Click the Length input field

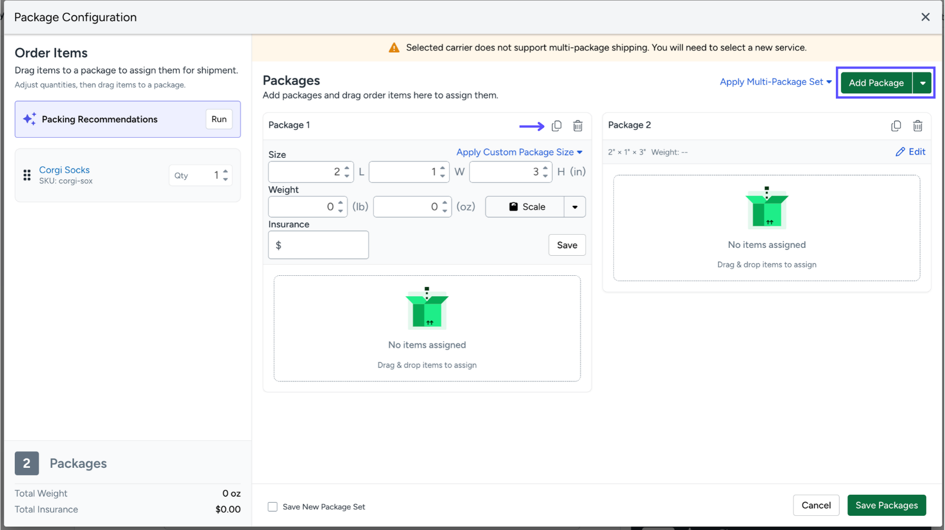[x=311, y=171]
